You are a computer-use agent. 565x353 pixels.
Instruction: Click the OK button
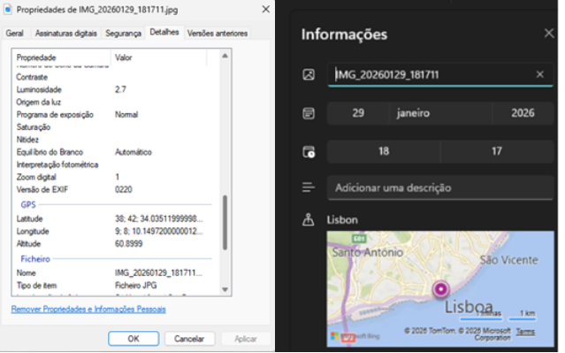click(134, 339)
